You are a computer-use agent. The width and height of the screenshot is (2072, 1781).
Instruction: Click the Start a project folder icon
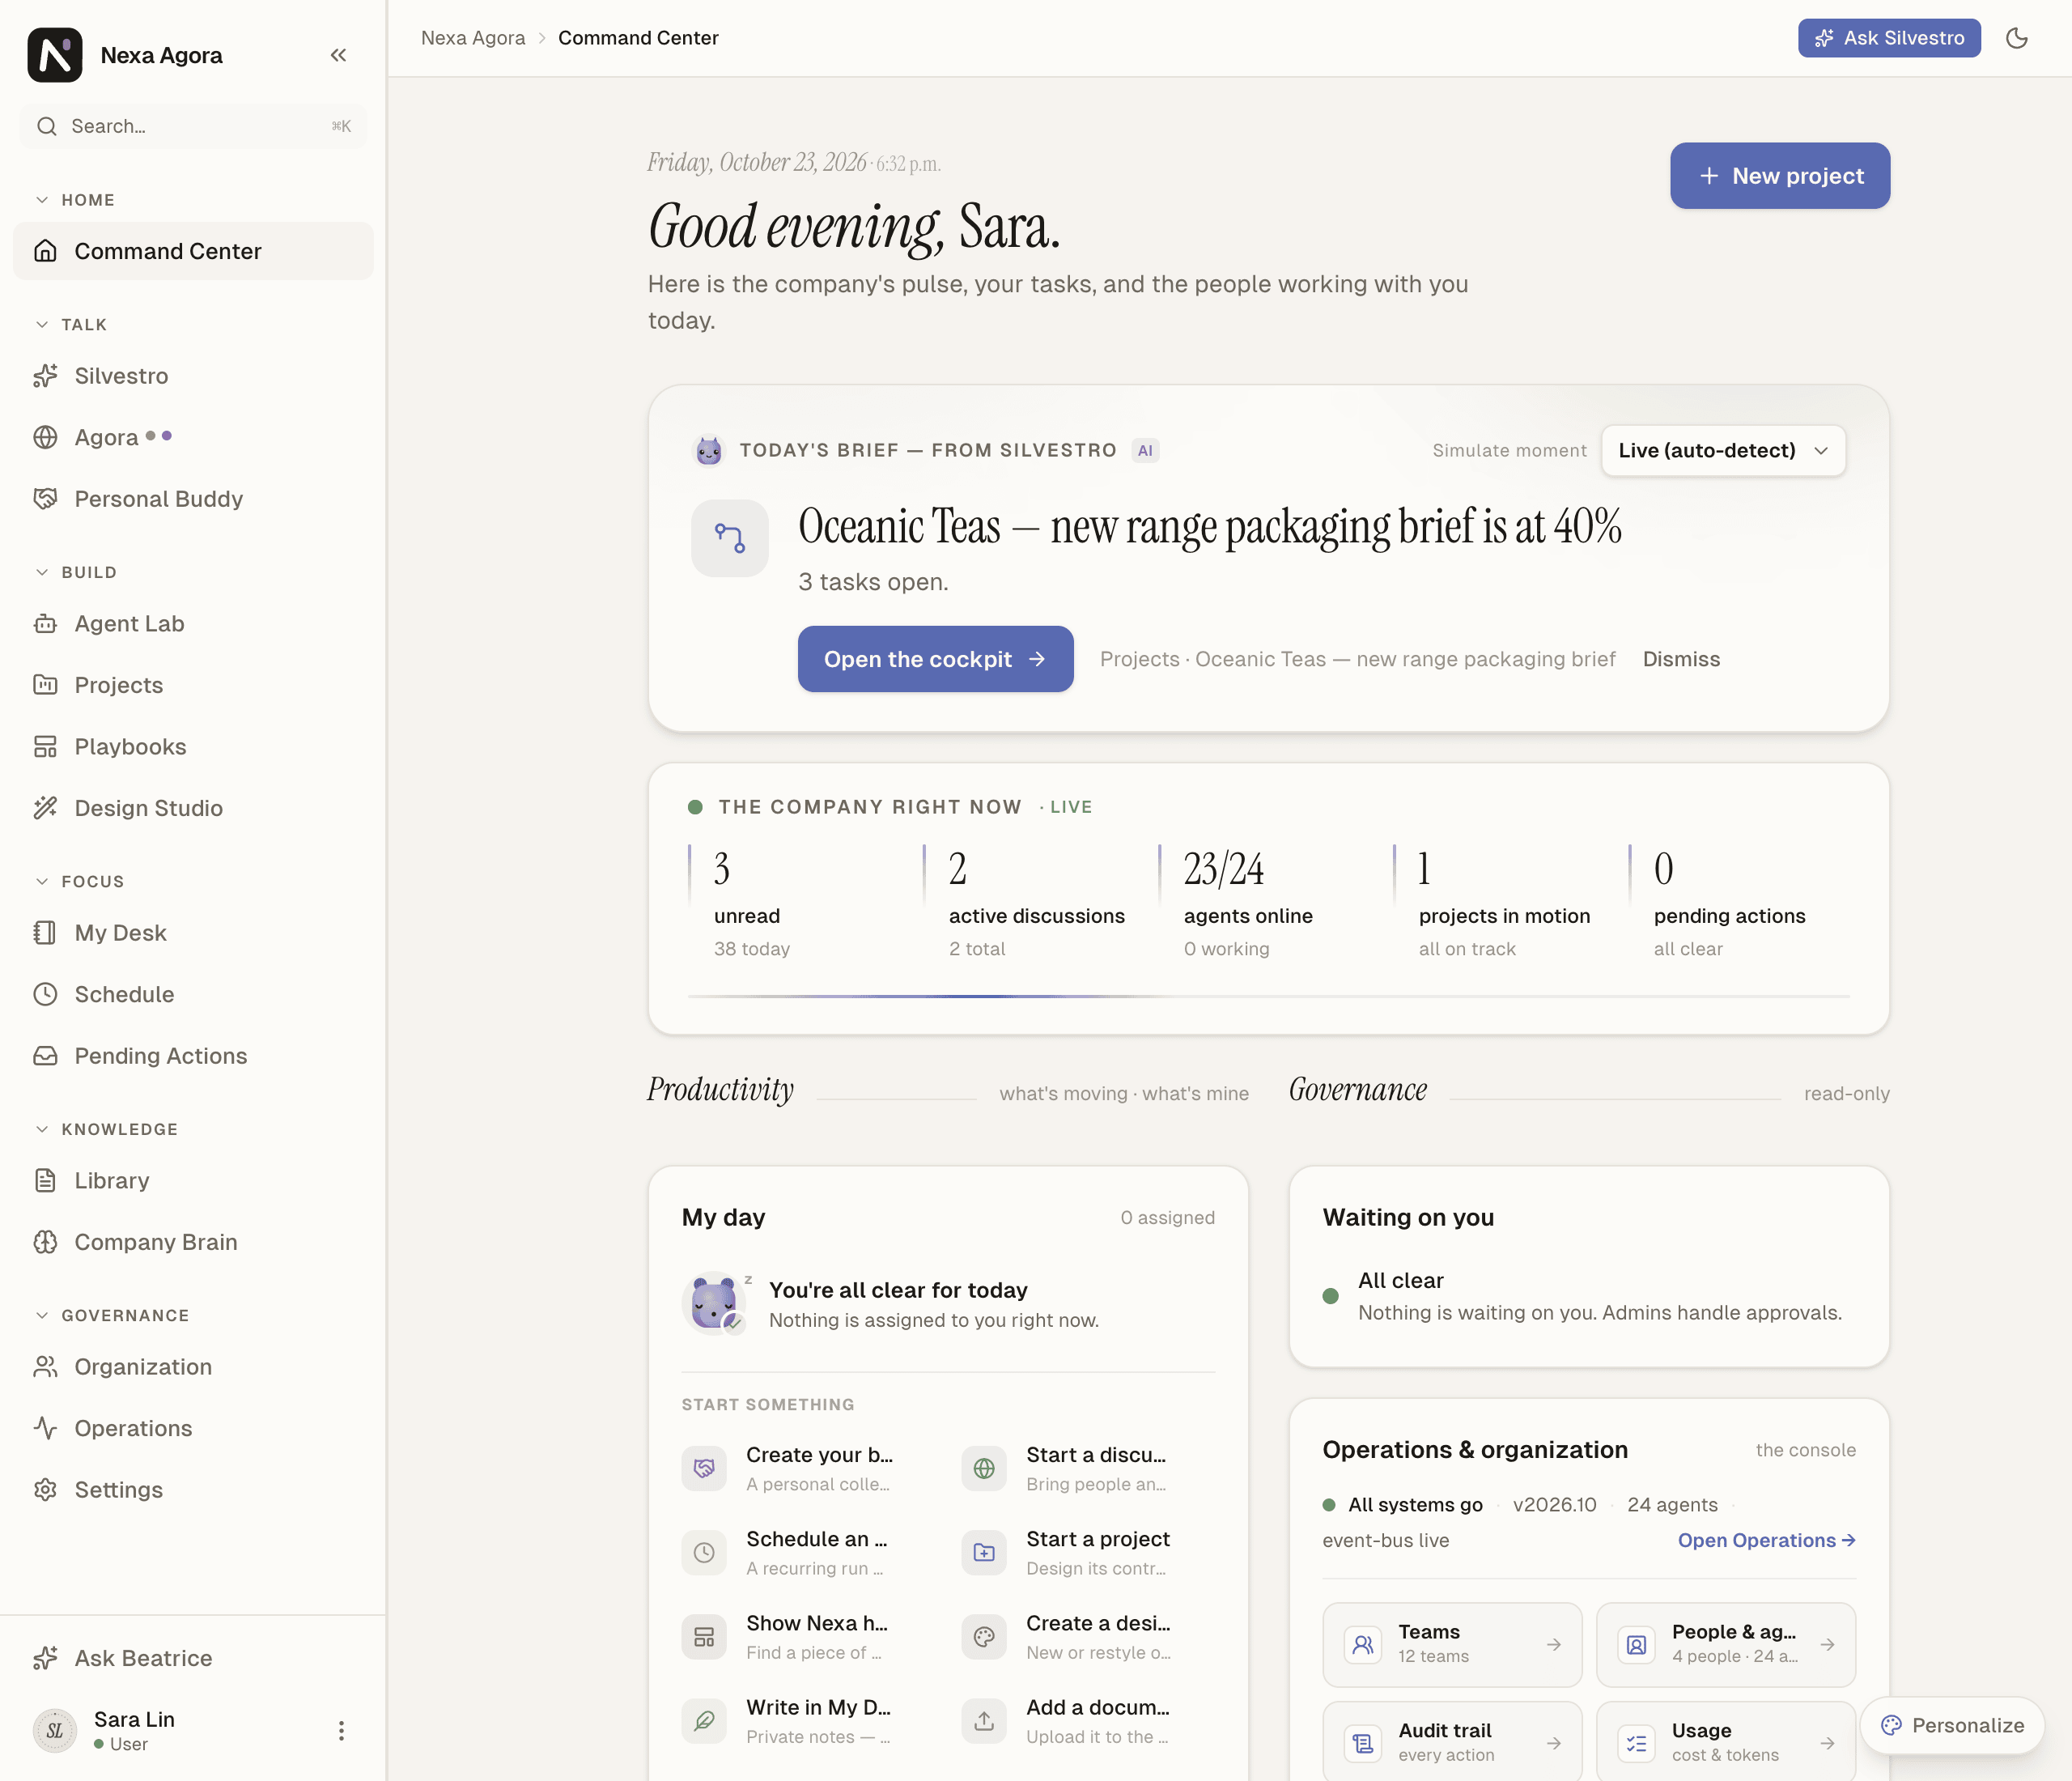[984, 1553]
